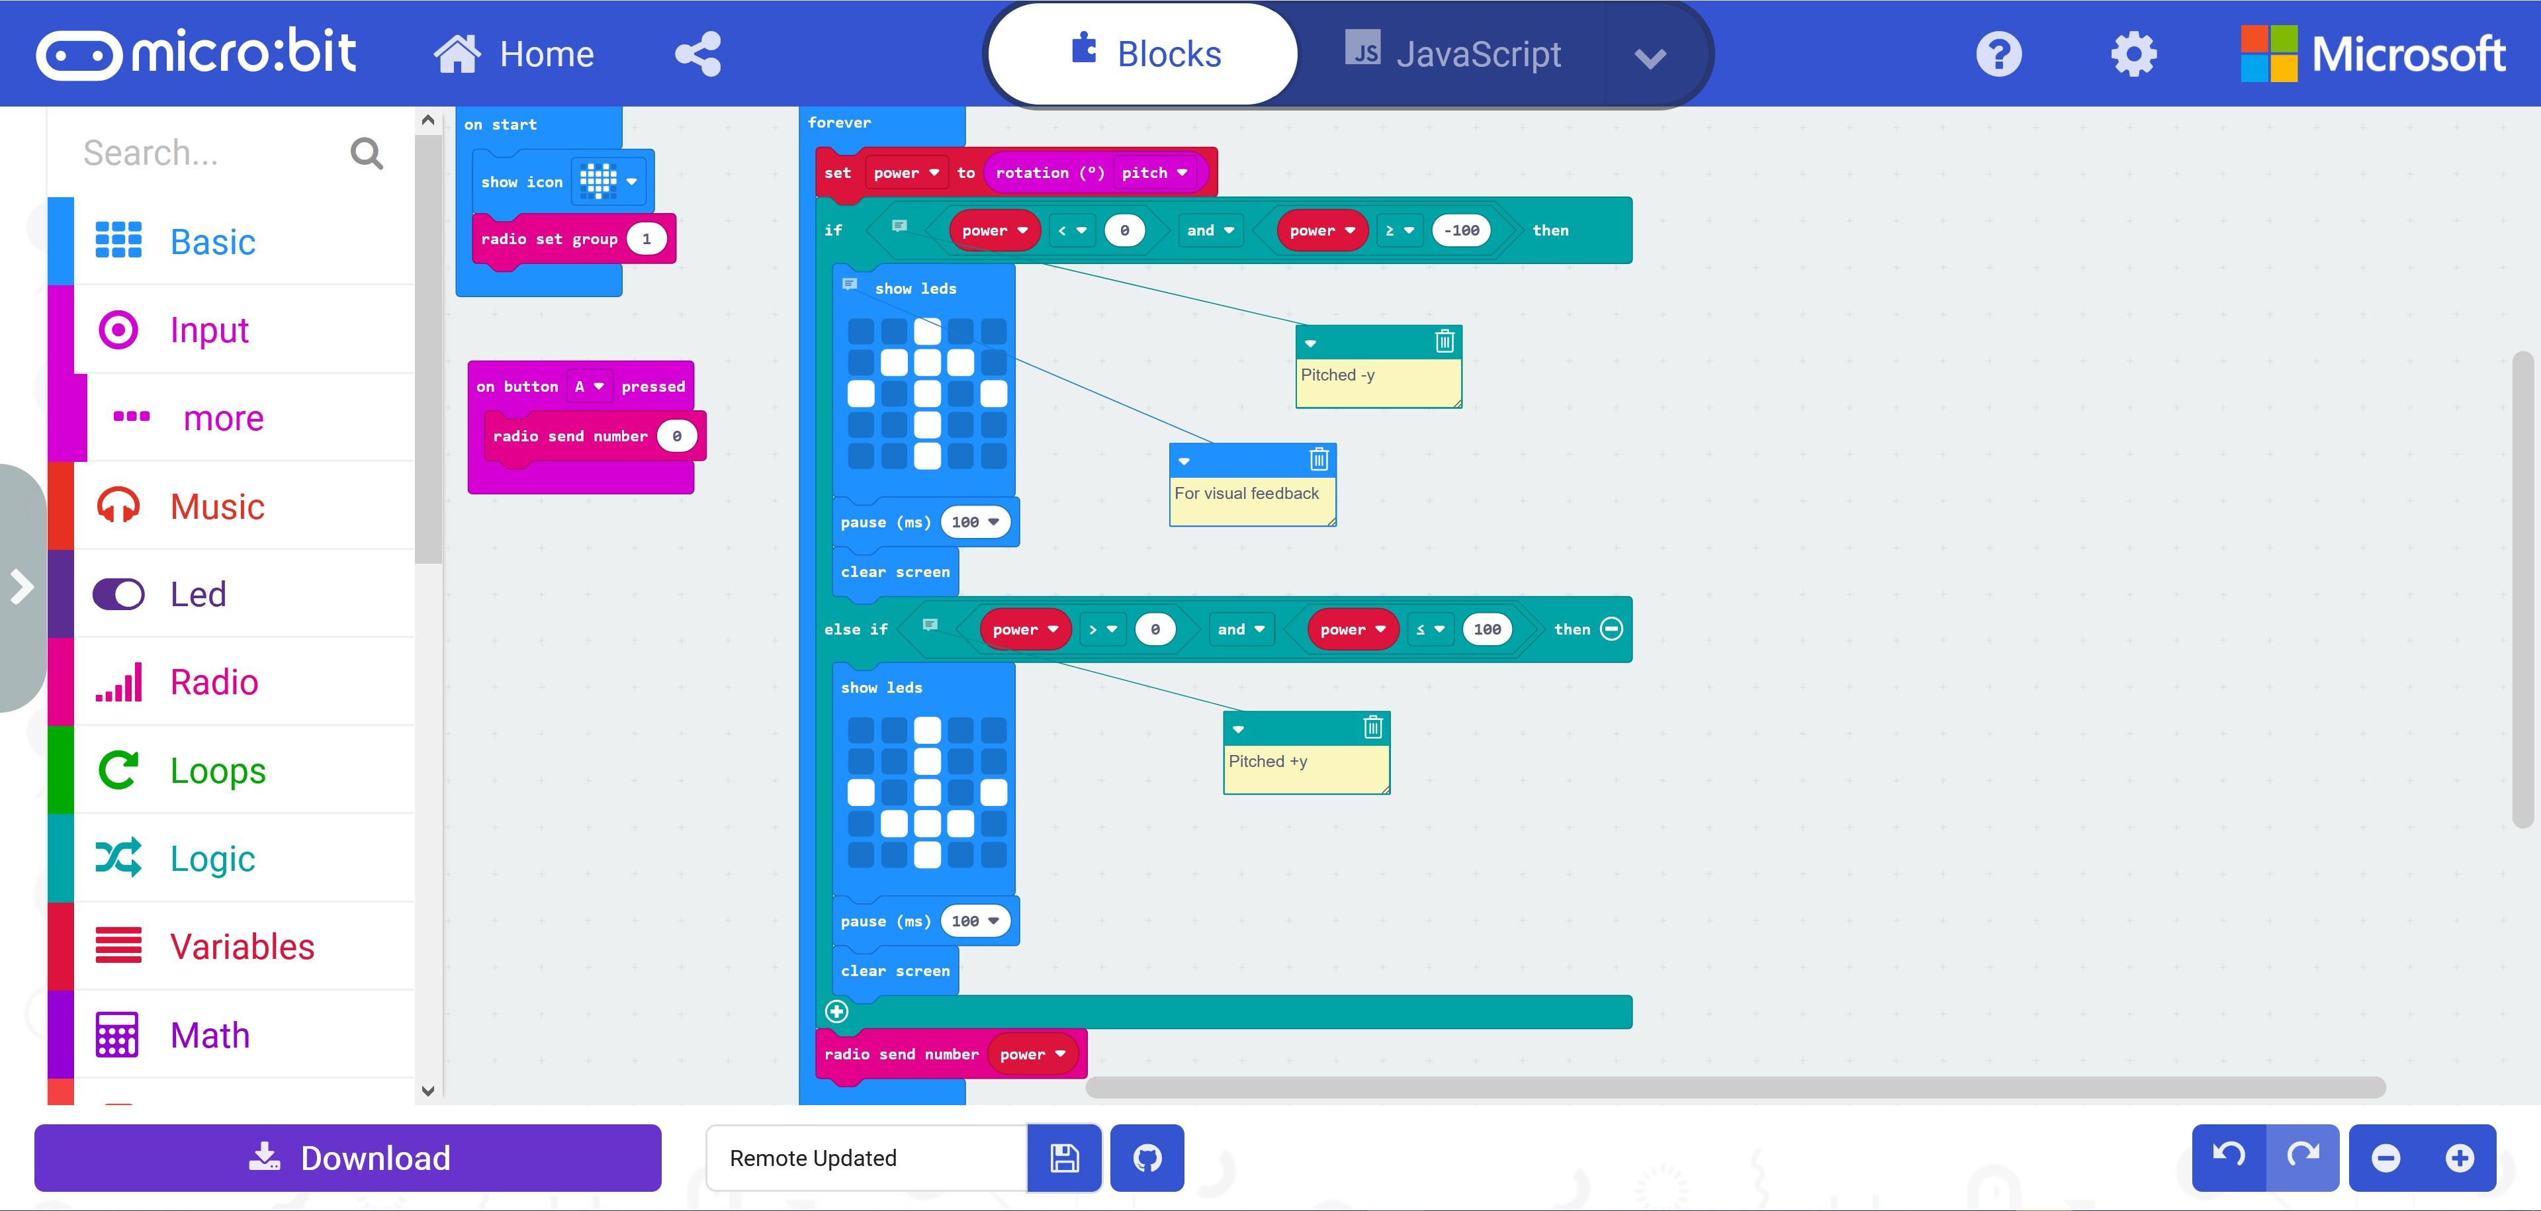
Task: Click the Download button
Action: point(350,1157)
